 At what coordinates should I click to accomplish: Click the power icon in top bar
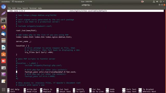pyautogui.click(x=161, y=2)
